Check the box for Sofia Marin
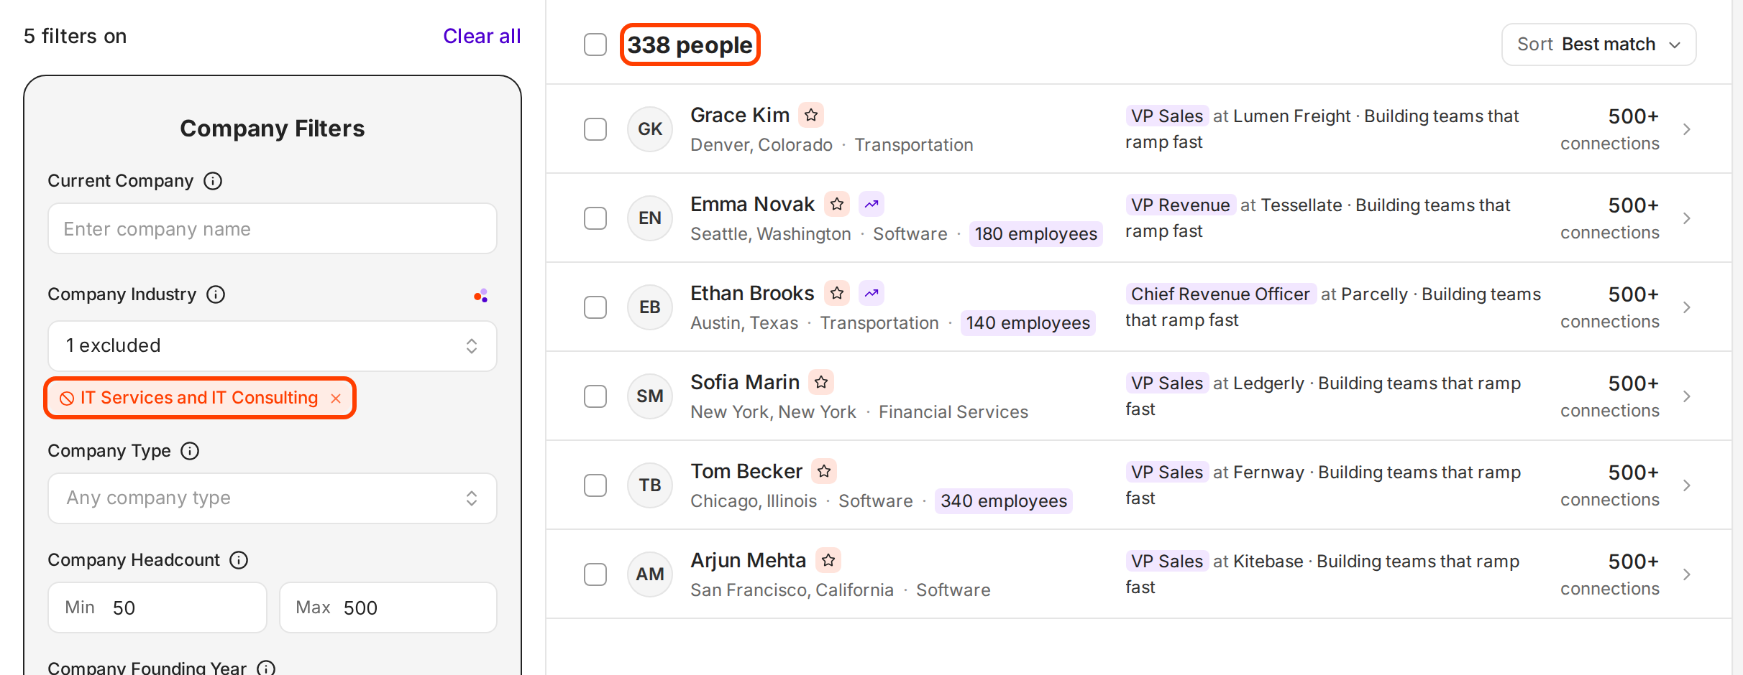The image size is (1743, 675). pyautogui.click(x=595, y=396)
